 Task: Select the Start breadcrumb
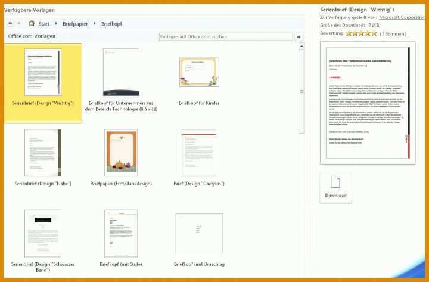point(44,24)
